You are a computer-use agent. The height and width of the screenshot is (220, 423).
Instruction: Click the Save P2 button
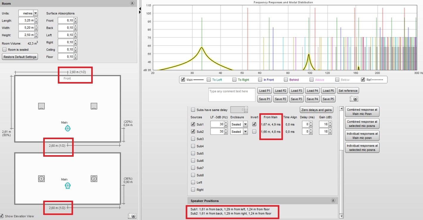[x=281, y=99]
